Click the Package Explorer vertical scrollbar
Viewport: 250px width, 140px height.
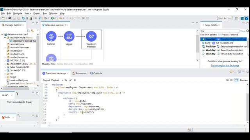[x=38, y=59]
